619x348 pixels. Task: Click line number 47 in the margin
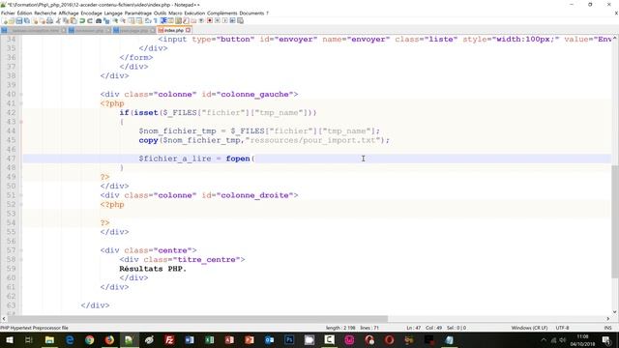11,159
